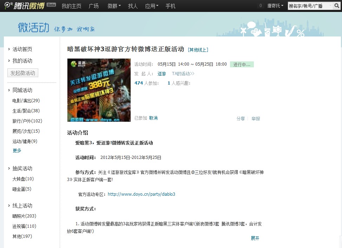Open organizer 逗游 profile link

coord(162,74)
